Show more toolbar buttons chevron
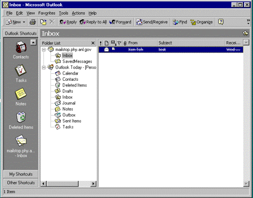253x198 pixels. 248,22
